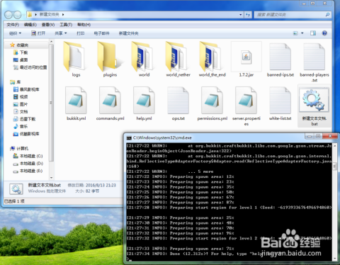Select the world folder
340x265 pixels.
[x=142, y=56]
